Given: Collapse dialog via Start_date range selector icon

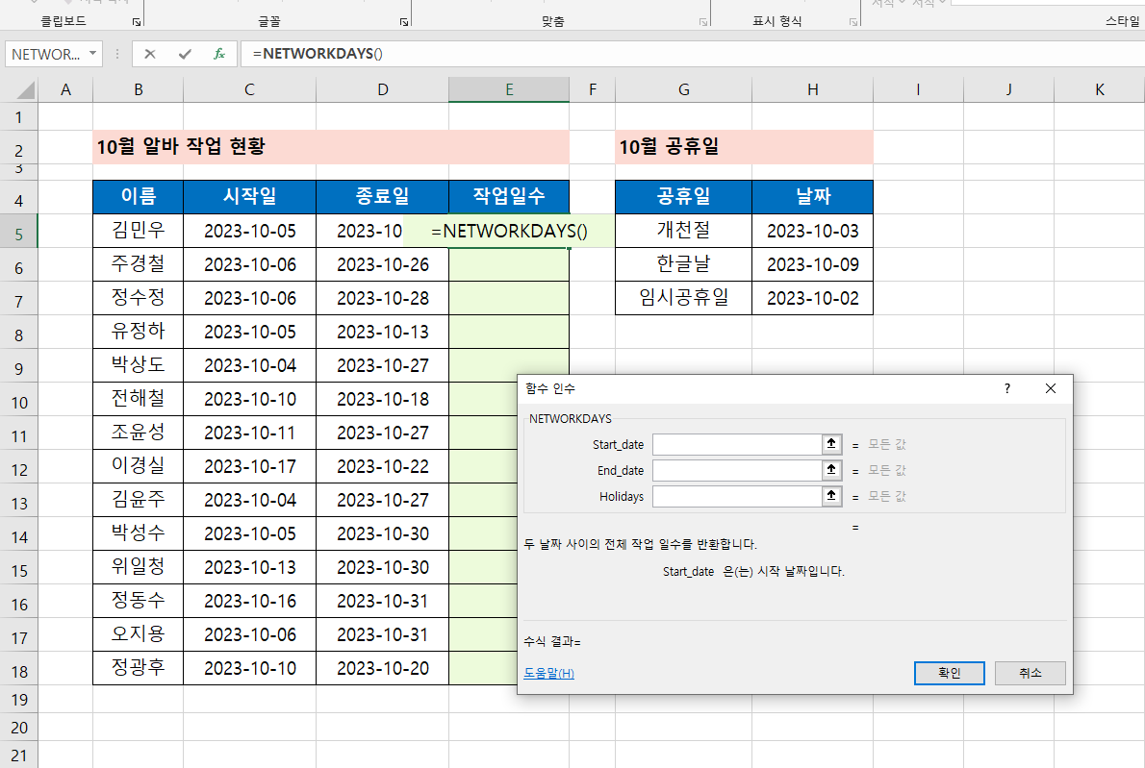Looking at the screenshot, I should tap(831, 444).
